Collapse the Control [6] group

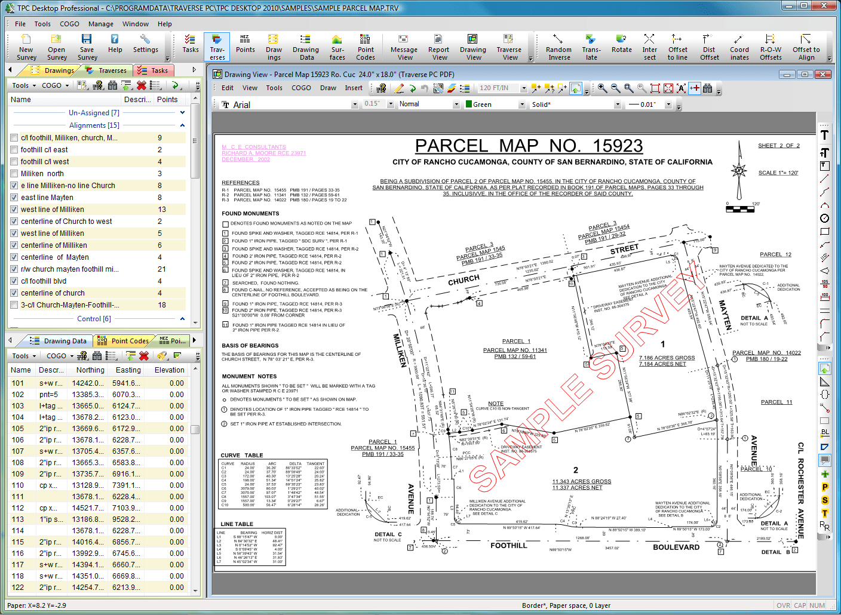click(x=182, y=319)
